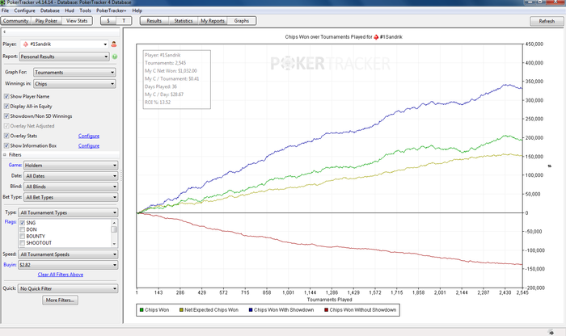The image size is (566, 336).
Task: Uncheck Showdown/Non SD Winnings
Action: 6,116
